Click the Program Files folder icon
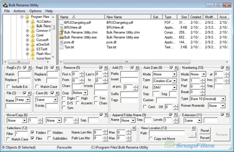Image resolution: width=234 pixels, height=152 pixels. click(27, 17)
